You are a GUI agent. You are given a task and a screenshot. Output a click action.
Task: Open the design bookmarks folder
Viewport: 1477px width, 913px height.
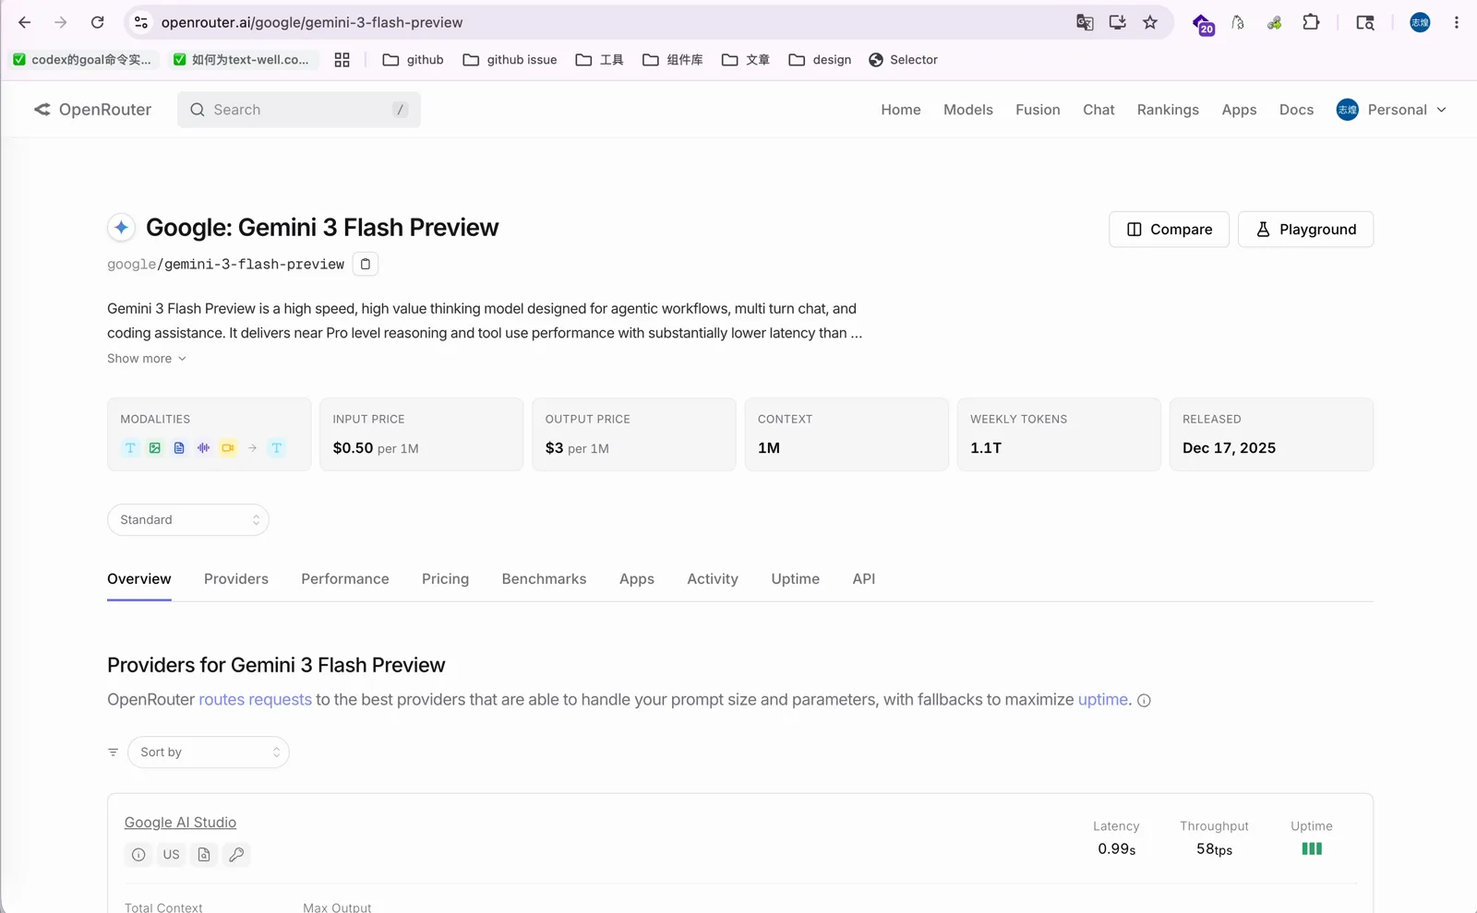[x=820, y=60]
